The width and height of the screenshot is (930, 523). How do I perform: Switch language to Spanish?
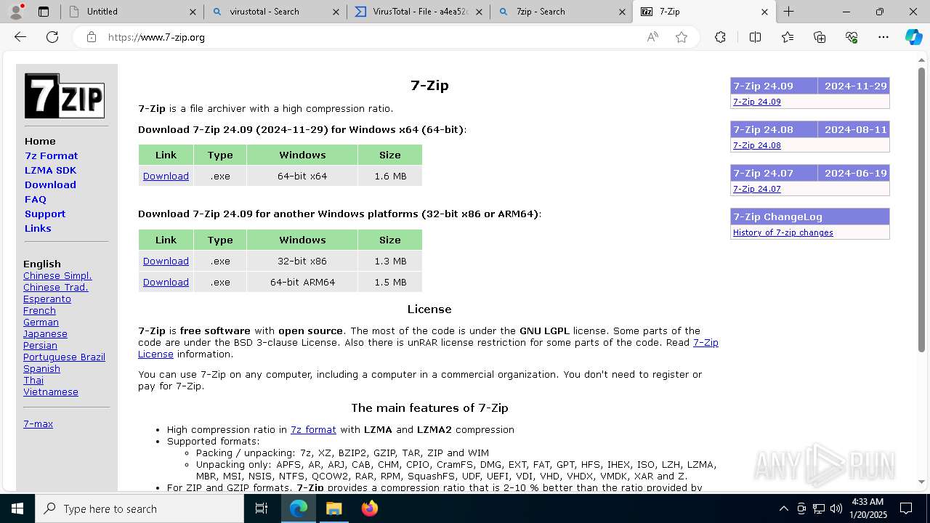(41, 368)
